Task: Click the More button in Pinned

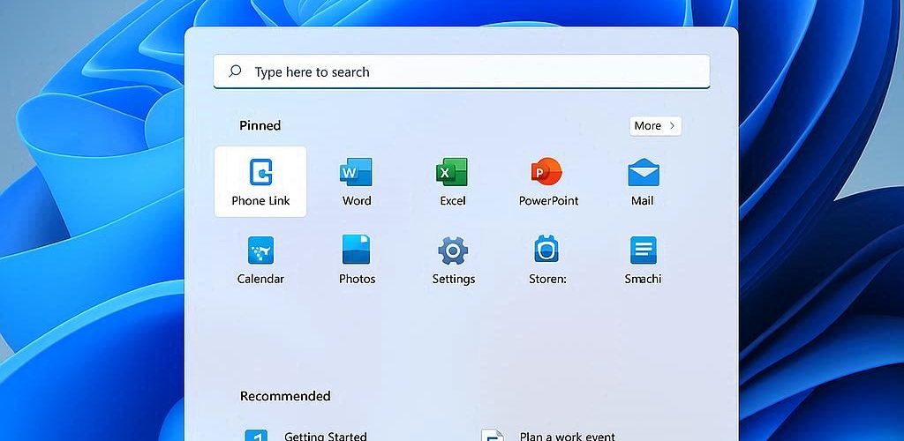Action: pyautogui.click(x=655, y=126)
